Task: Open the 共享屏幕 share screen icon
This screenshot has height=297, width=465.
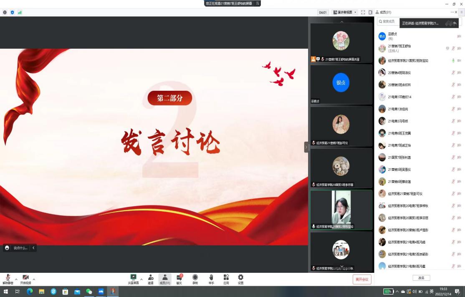Action: pyautogui.click(x=134, y=278)
